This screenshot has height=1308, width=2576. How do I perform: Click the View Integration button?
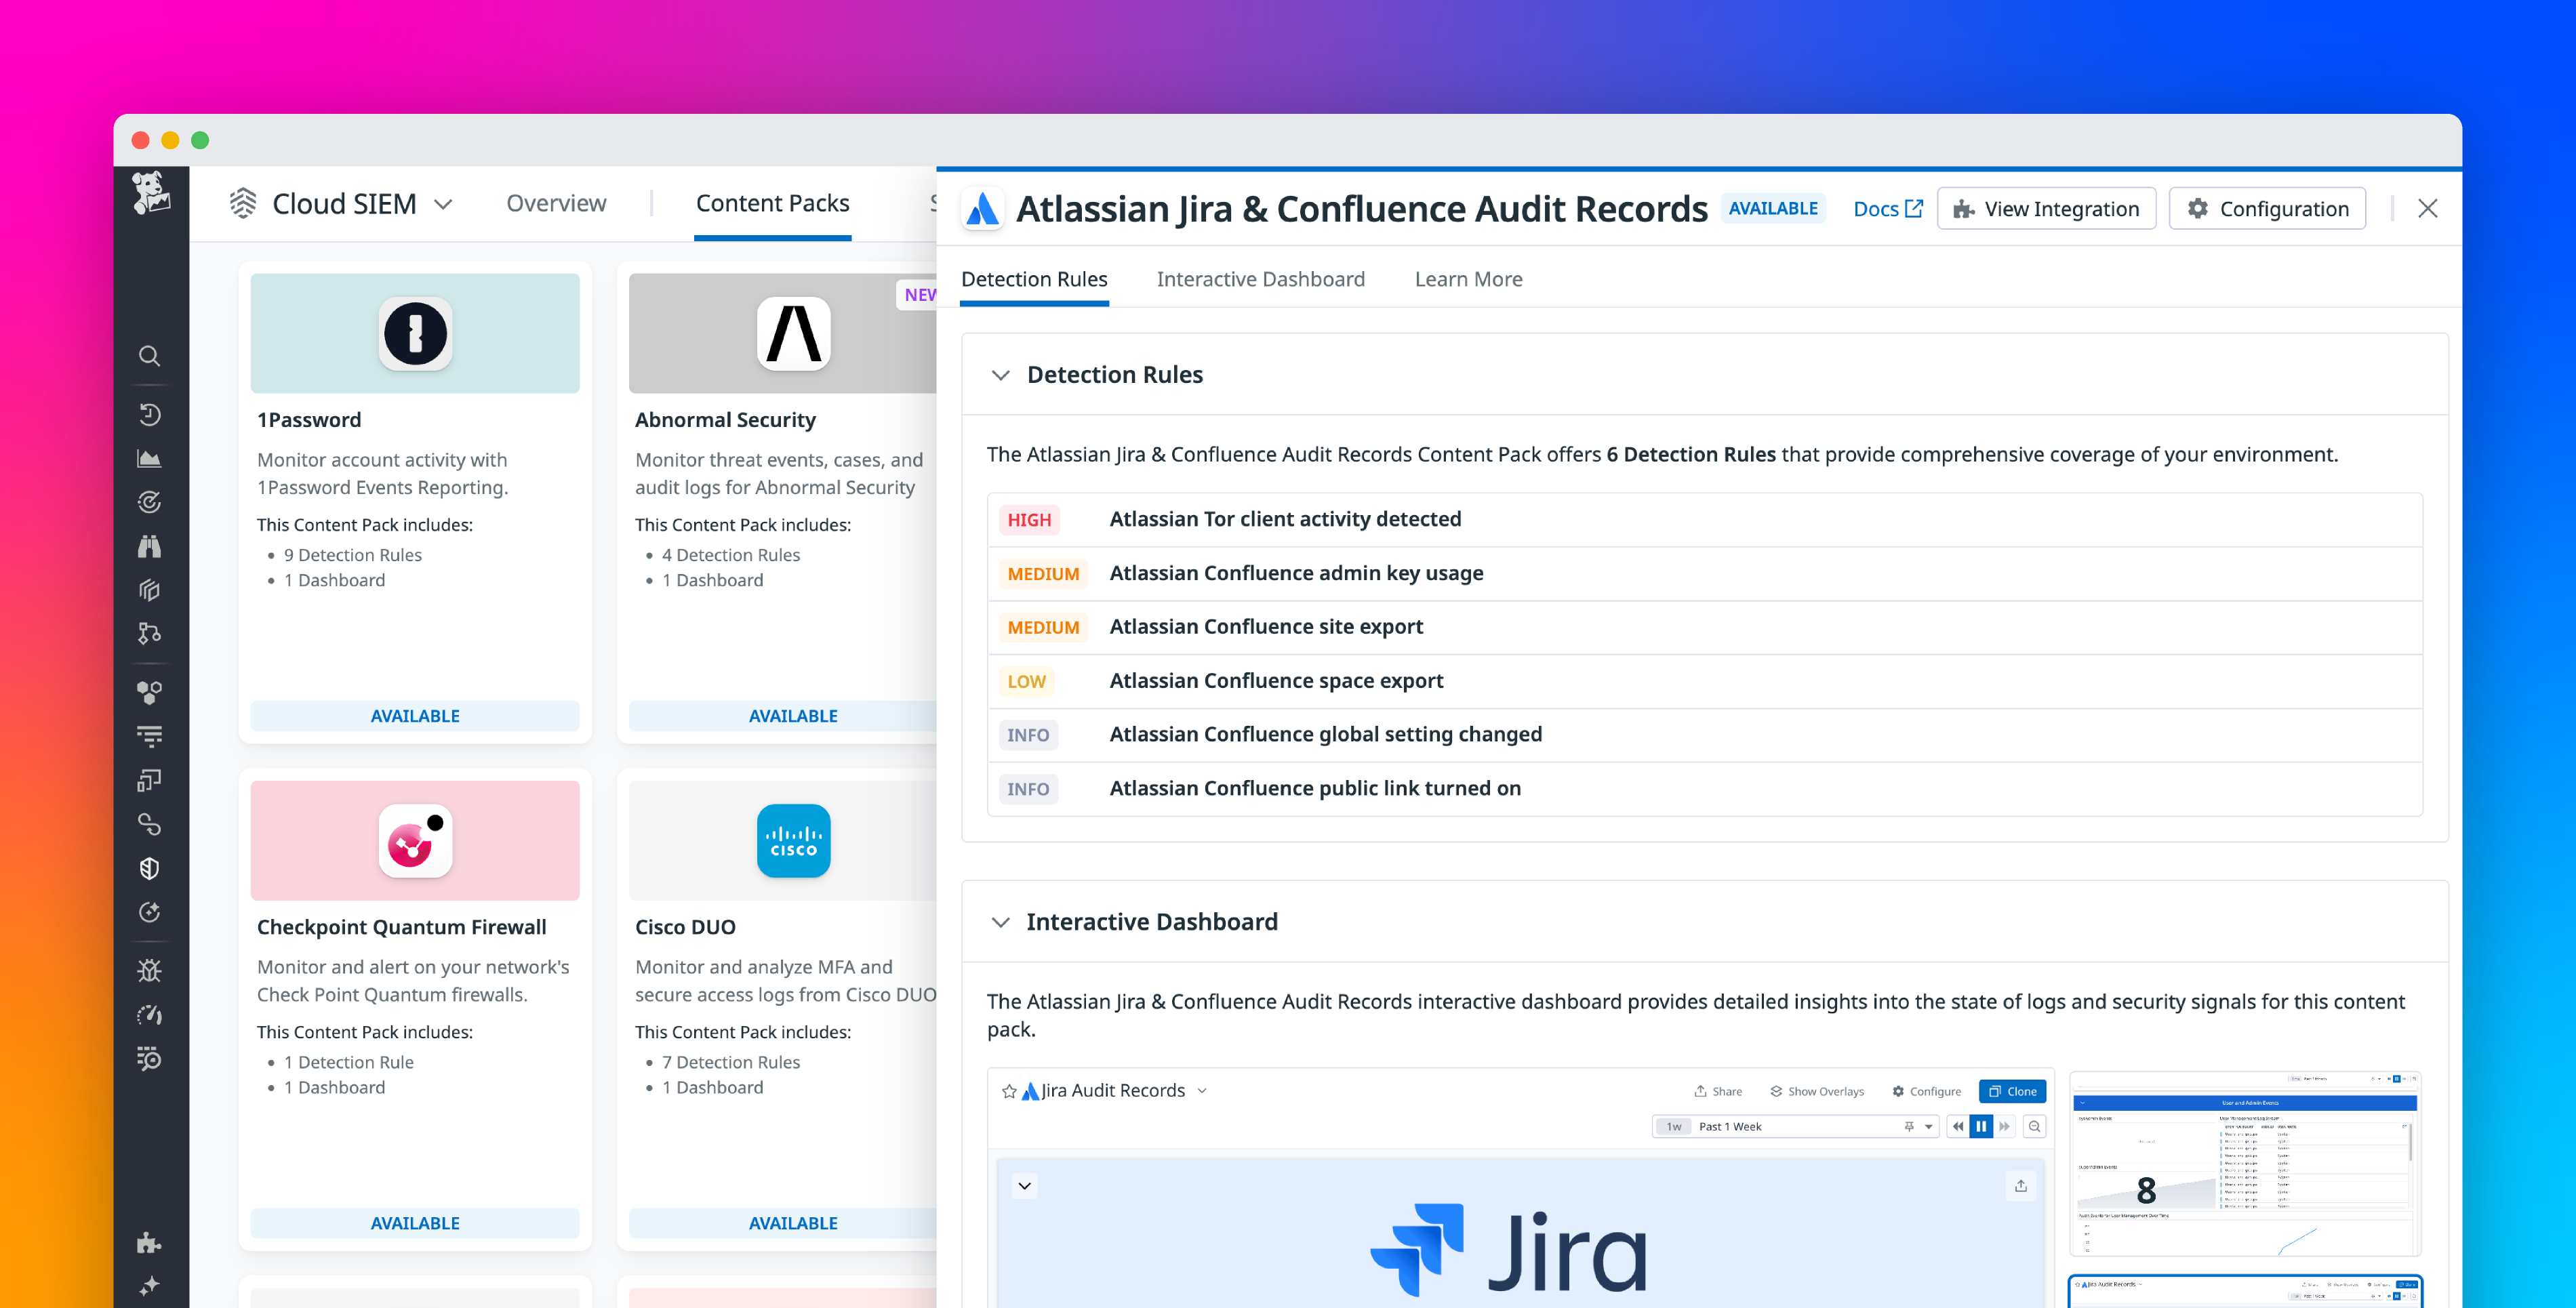2046,208
